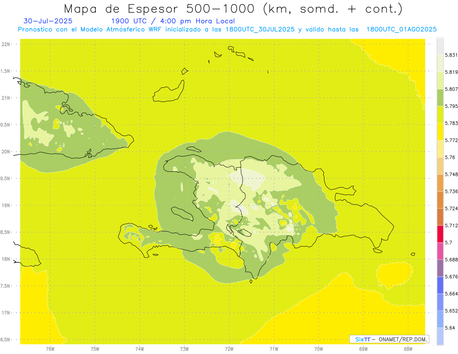The height and width of the screenshot is (354, 458).
Task: Pick the red swatch in the colorbar
Action: point(440,234)
